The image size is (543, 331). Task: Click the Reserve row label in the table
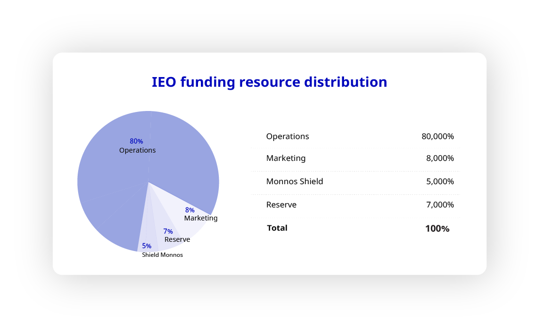281,205
